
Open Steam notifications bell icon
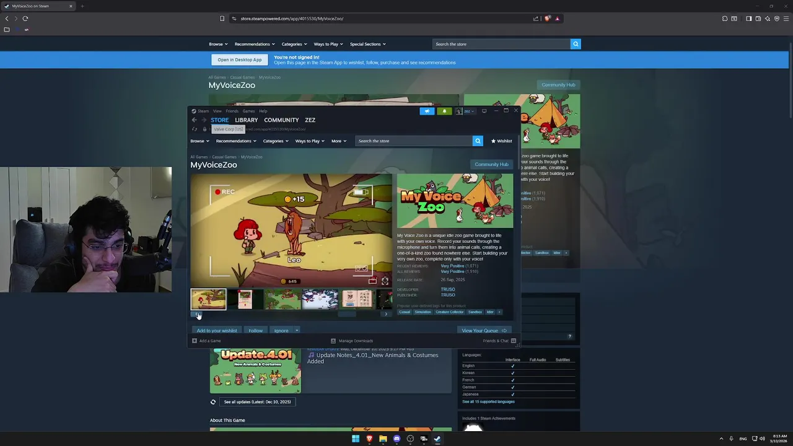(x=444, y=111)
